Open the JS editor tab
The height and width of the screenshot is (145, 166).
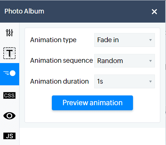pos(9,136)
